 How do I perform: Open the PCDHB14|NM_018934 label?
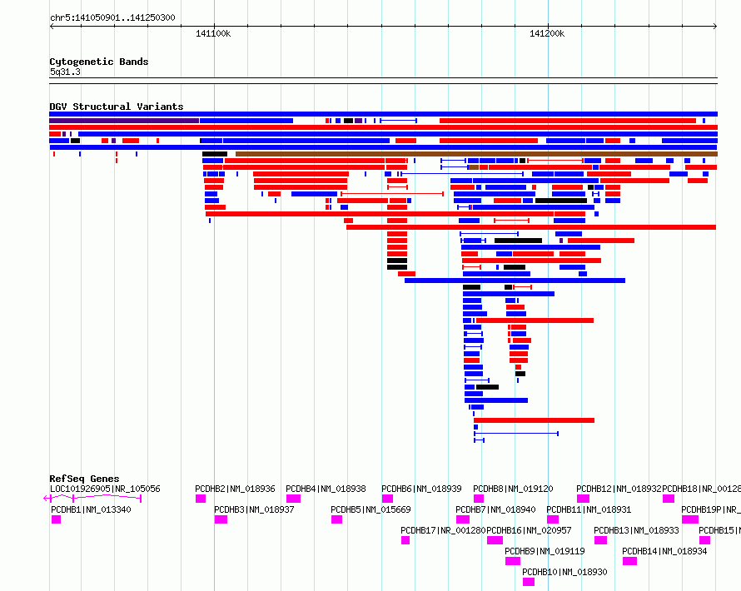pos(664,551)
